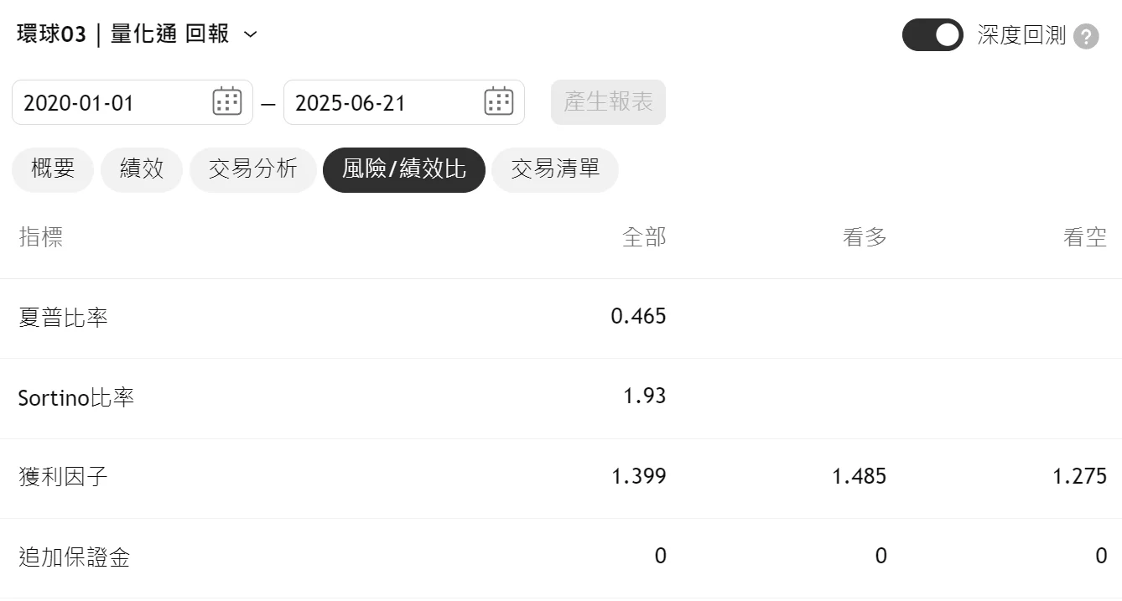Select the 風險/績效比 tab
The image size is (1122, 601).
[404, 169]
